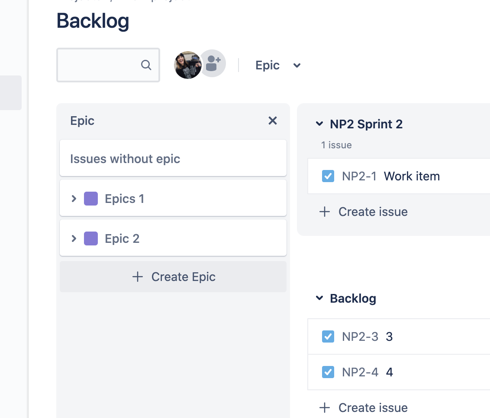Expand the Epic 2 entry
Screen dimensions: 490x418
[74, 238]
